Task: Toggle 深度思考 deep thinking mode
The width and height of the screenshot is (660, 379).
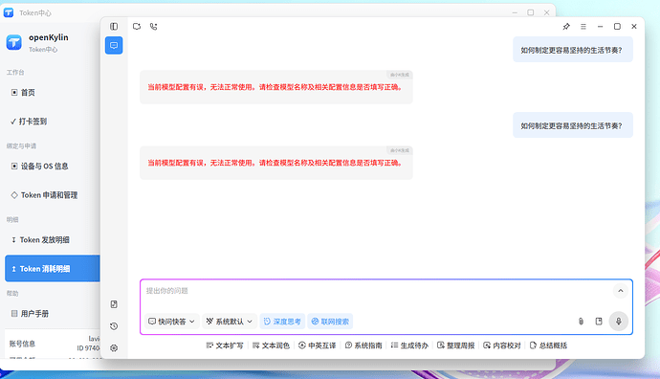Action: [x=282, y=322]
